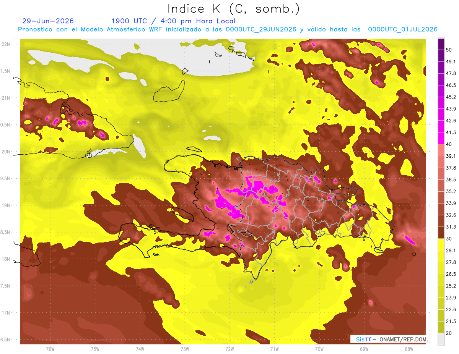Click the colorbar value "32.6"
Viewport: 459px width, 354px height.
pos(451,215)
